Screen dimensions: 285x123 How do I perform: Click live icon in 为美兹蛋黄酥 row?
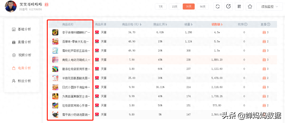(264, 96)
